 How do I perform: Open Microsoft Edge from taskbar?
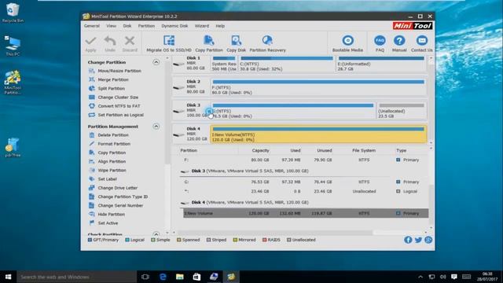[163, 277]
